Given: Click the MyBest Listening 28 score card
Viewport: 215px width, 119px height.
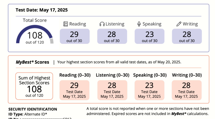Looking at the screenshot, I should click(112, 90).
